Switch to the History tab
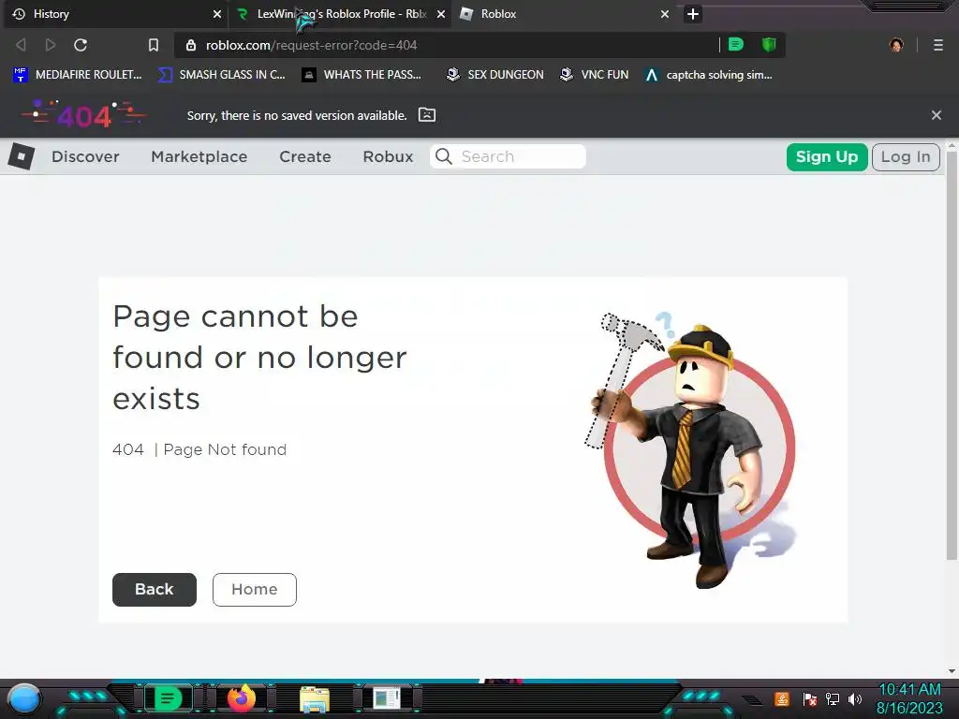959x719 pixels. [116, 13]
